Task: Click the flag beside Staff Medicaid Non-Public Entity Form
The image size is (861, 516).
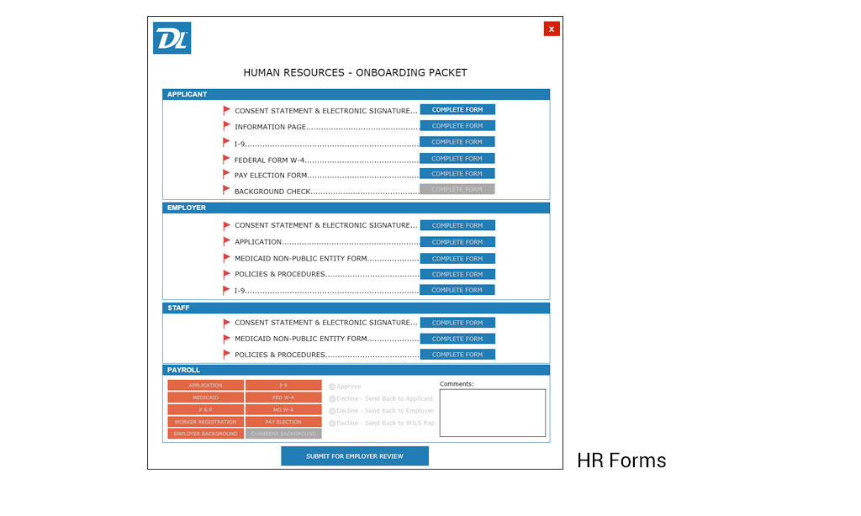Action: coord(226,339)
